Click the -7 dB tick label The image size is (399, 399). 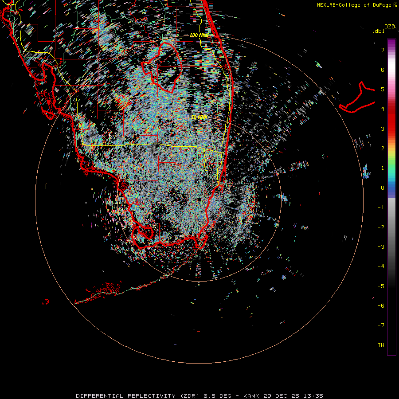point(381,325)
